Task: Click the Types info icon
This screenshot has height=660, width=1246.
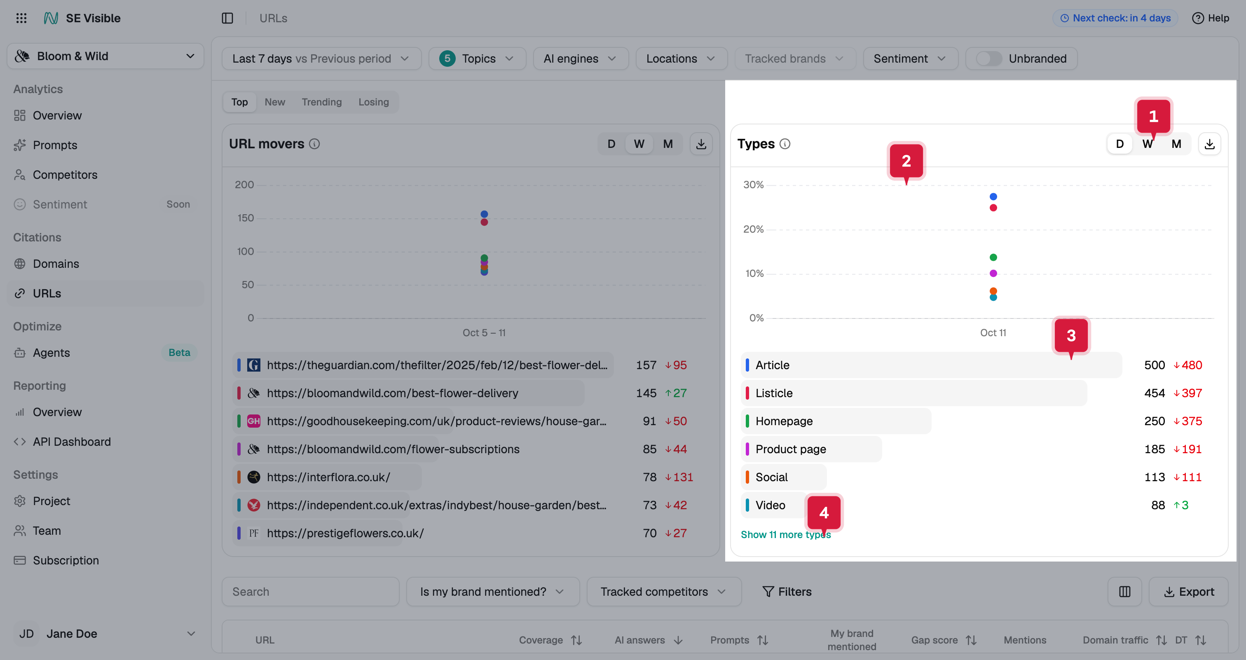Action: 785,144
